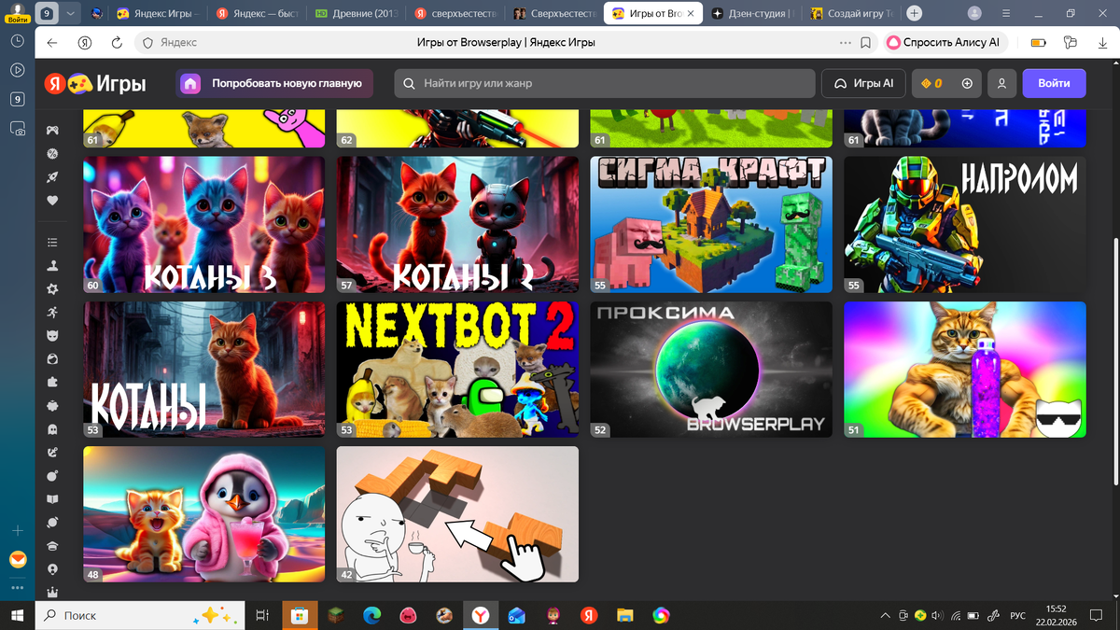Bookmark the page with bookmark icon
Image resolution: width=1120 pixels, height=630 pixels.
pos(865,42)
